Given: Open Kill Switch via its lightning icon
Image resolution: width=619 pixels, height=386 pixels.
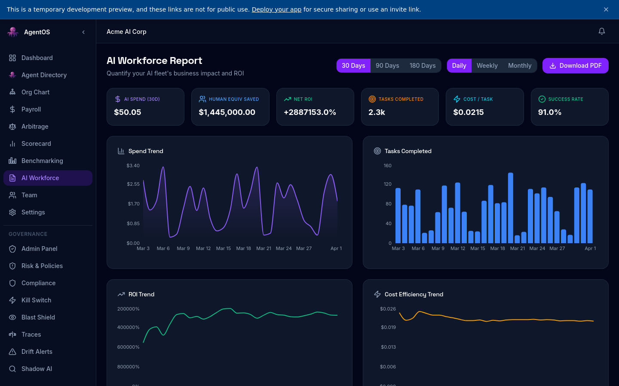Looking at the screenshot, I should (x=12, y=300).
